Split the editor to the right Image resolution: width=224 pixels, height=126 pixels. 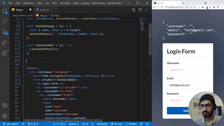pos(140,9)
